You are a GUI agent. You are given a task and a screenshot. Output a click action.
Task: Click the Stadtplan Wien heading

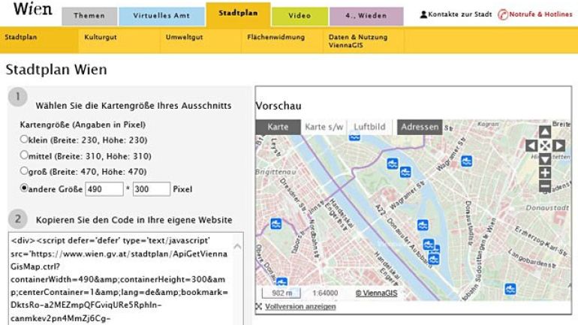(56, 70)
